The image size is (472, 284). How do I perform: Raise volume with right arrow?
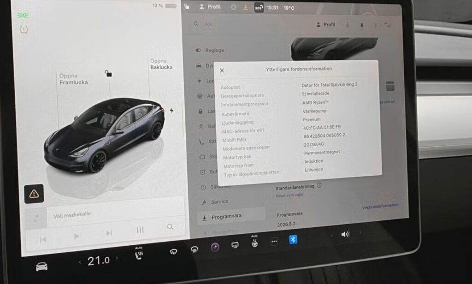pyautogui.click(x=360, y=232)
